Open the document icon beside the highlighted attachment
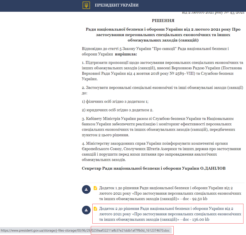 (96, 208)
